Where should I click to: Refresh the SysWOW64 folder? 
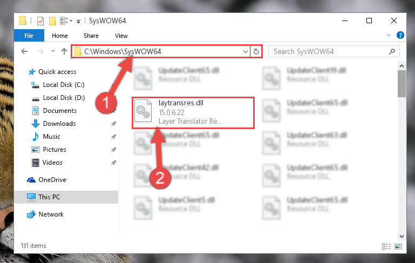(x=256, y=51)
